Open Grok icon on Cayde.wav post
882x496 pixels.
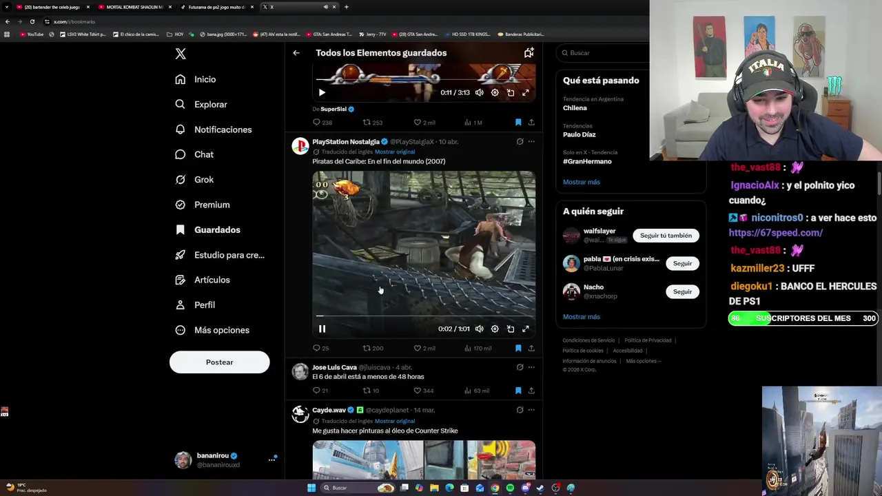520,410
